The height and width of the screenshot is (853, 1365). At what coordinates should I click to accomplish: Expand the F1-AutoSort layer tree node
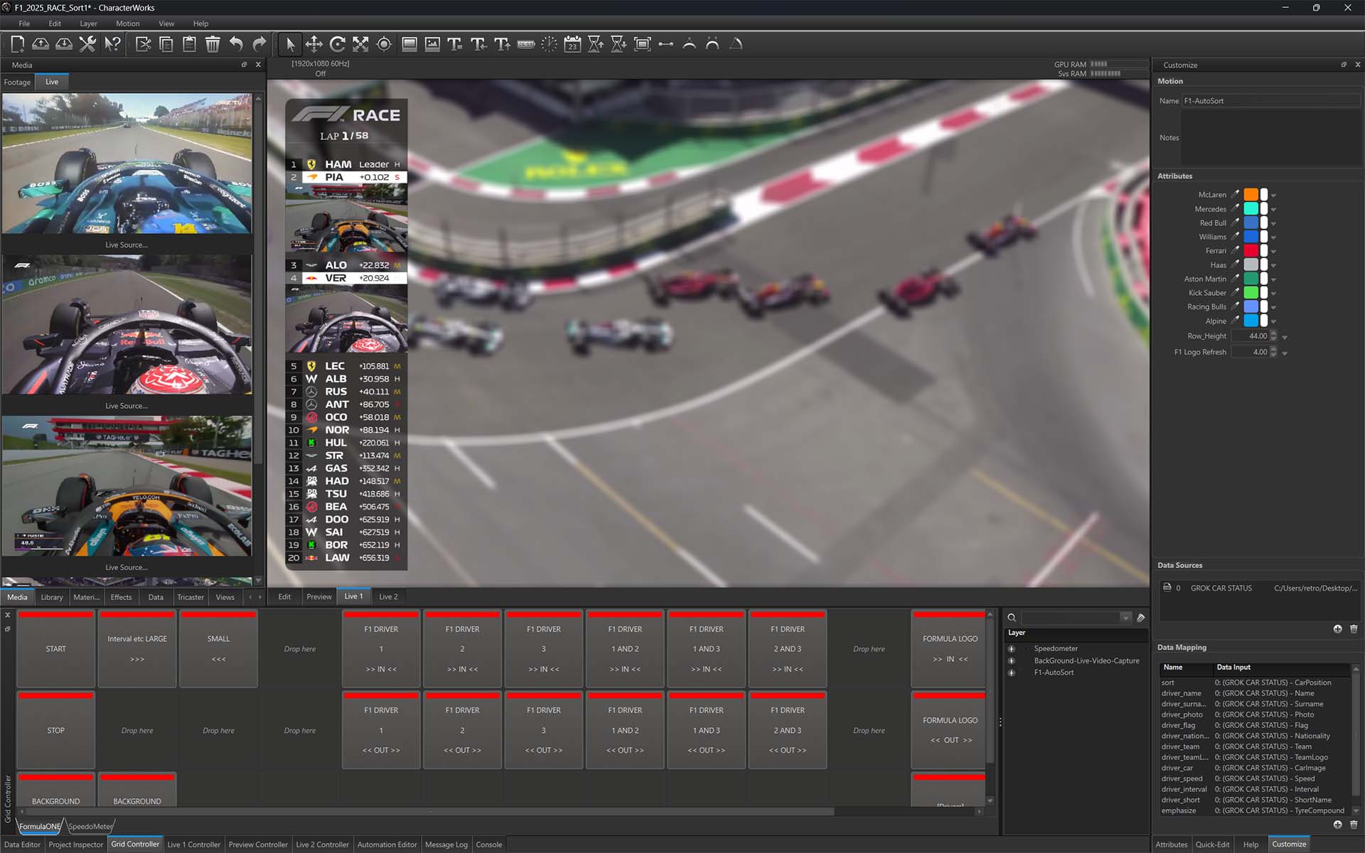point(1012,672)
